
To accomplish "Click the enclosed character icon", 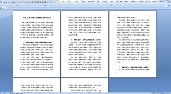I will pyautogui.click(x=32, y=2).
